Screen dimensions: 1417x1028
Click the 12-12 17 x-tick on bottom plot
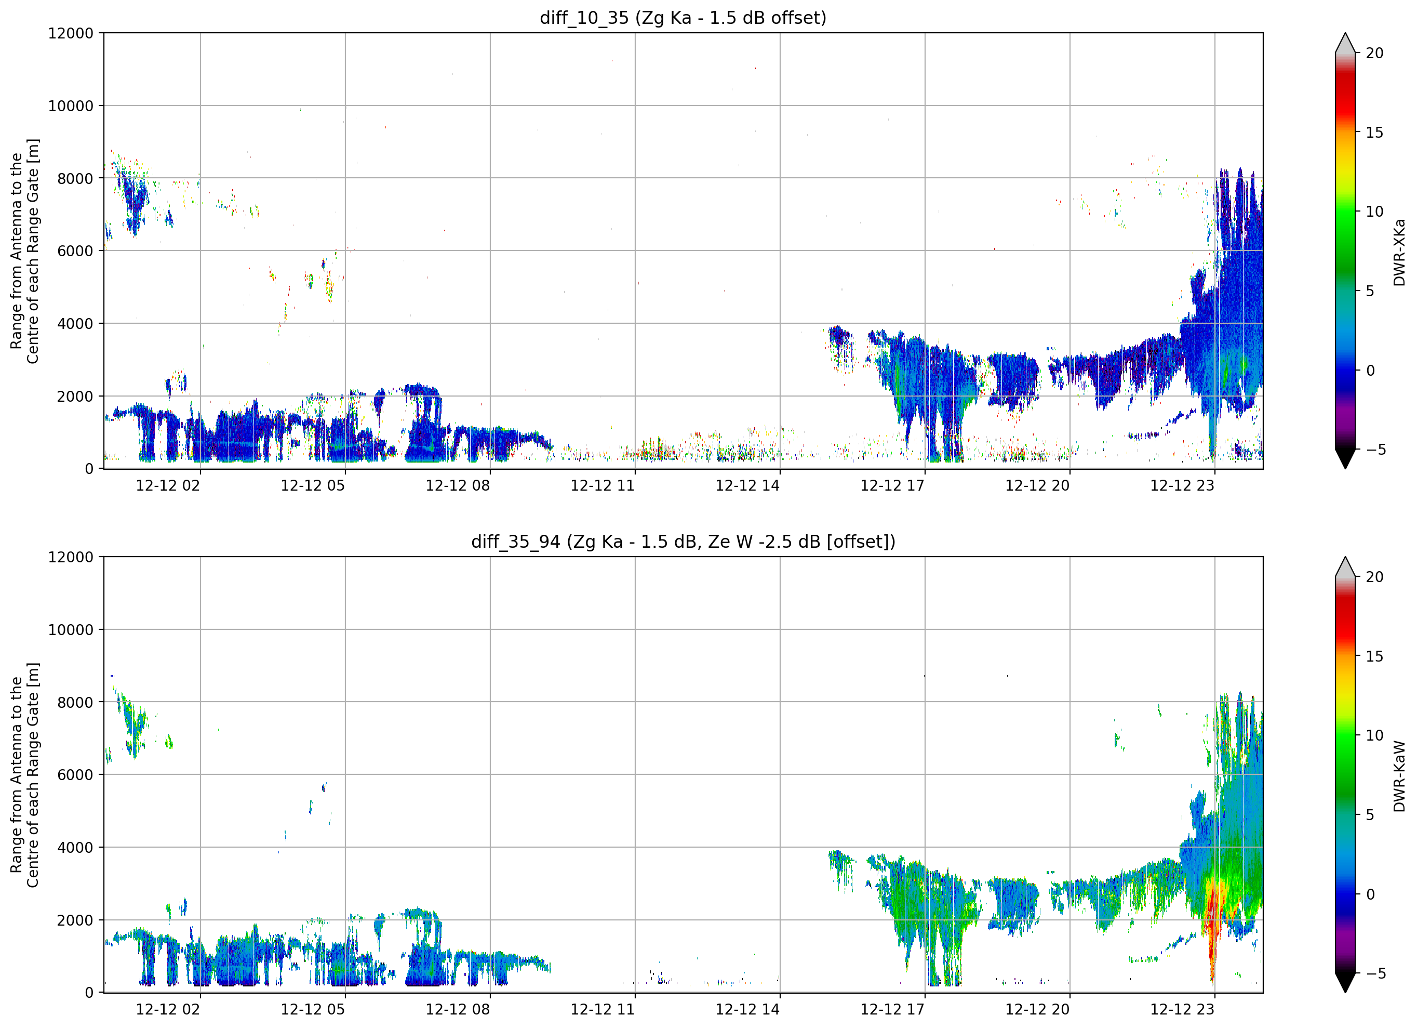tap(893, 1009)
